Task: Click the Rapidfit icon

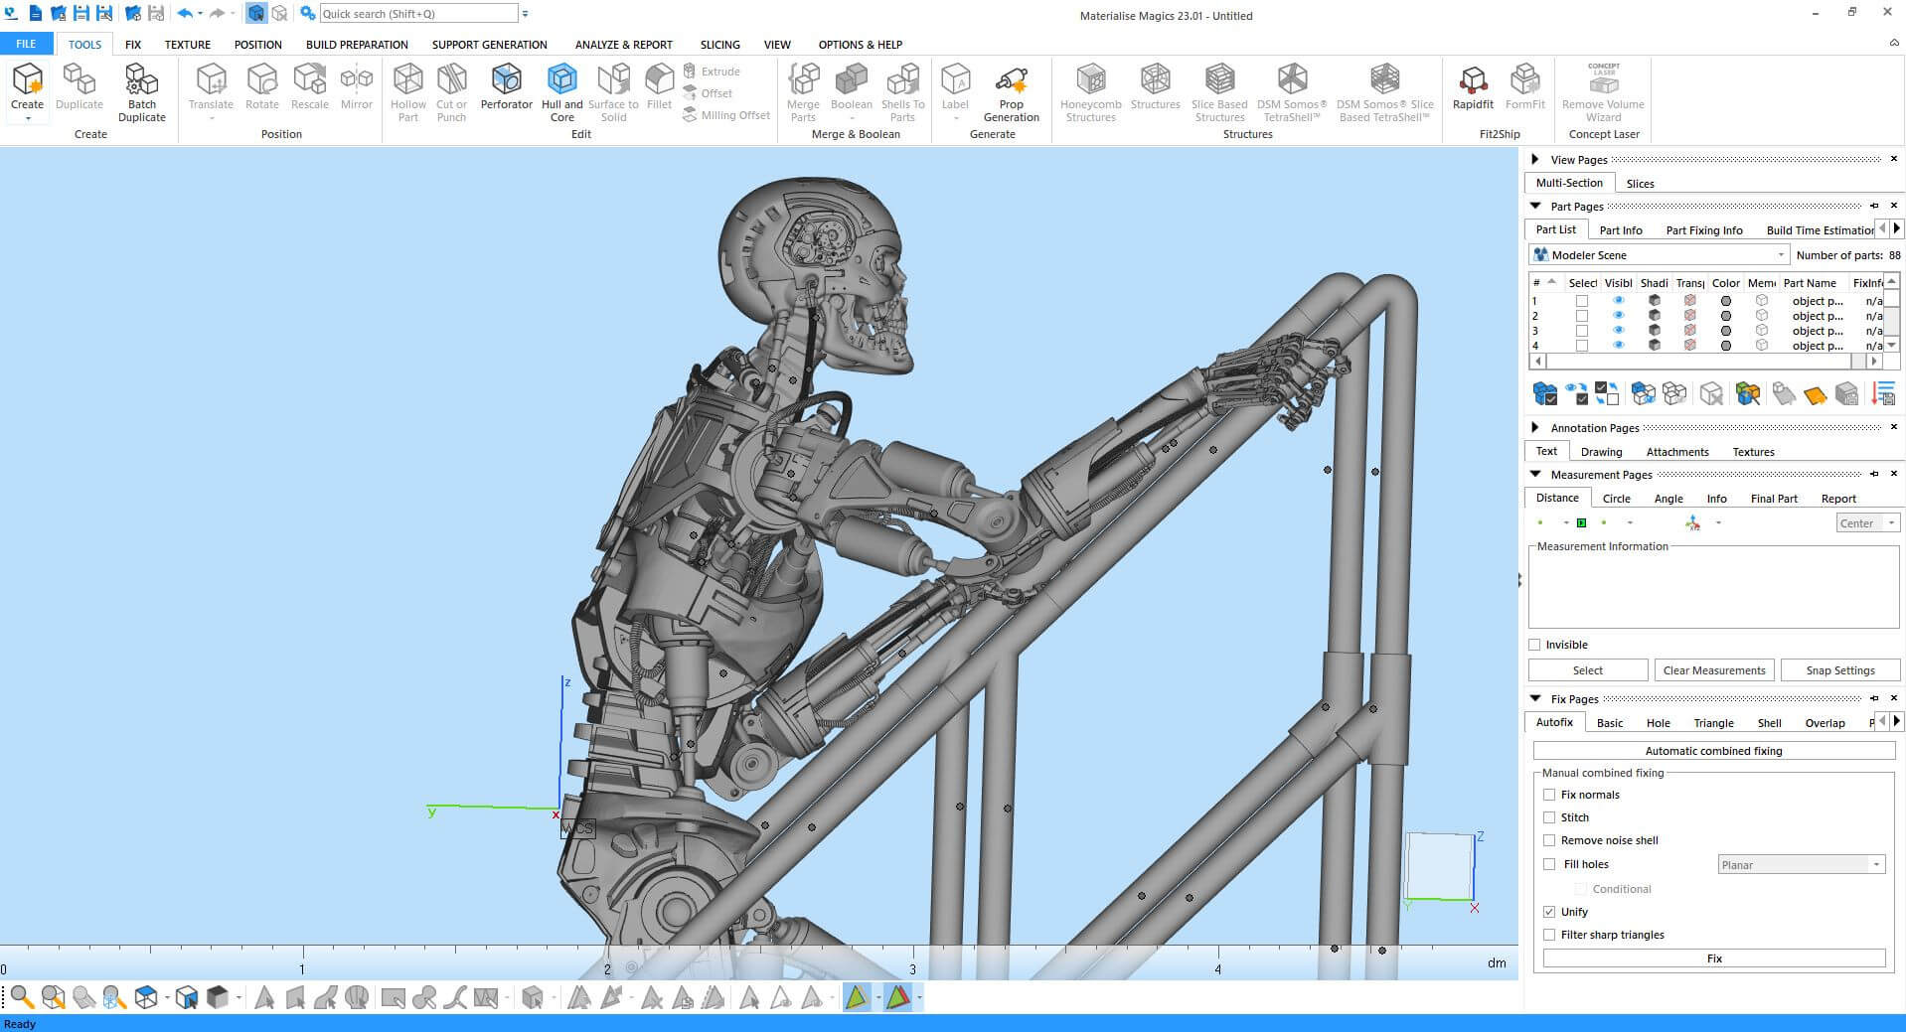Action: coord(1472,80)
